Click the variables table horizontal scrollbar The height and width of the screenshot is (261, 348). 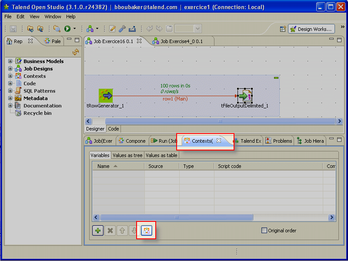(176, 217)
